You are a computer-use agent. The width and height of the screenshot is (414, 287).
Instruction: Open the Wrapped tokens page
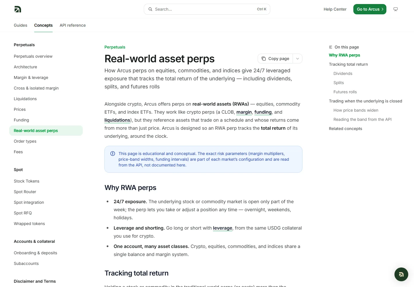(29, 224)
